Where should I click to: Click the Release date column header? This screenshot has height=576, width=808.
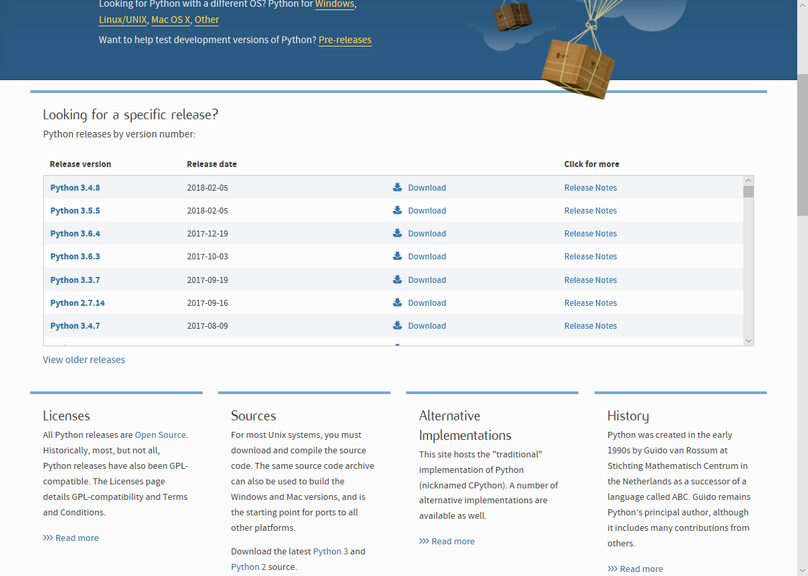tap(211, 164)
